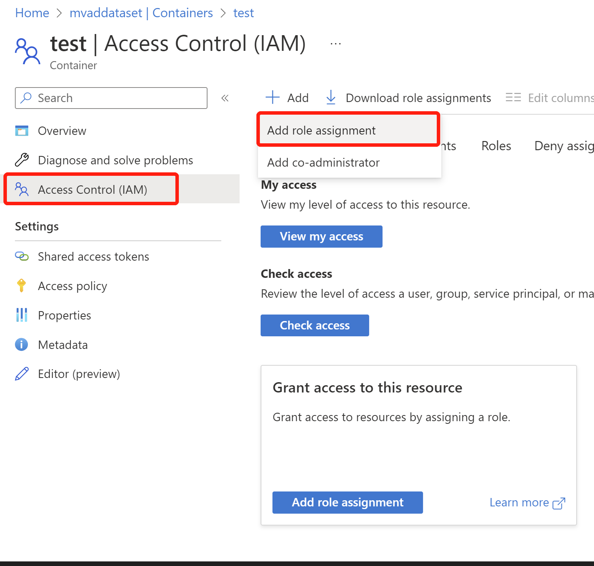Screen dimensions: 594x566
Task: Click the 'My access' heading
Action: 289,185
